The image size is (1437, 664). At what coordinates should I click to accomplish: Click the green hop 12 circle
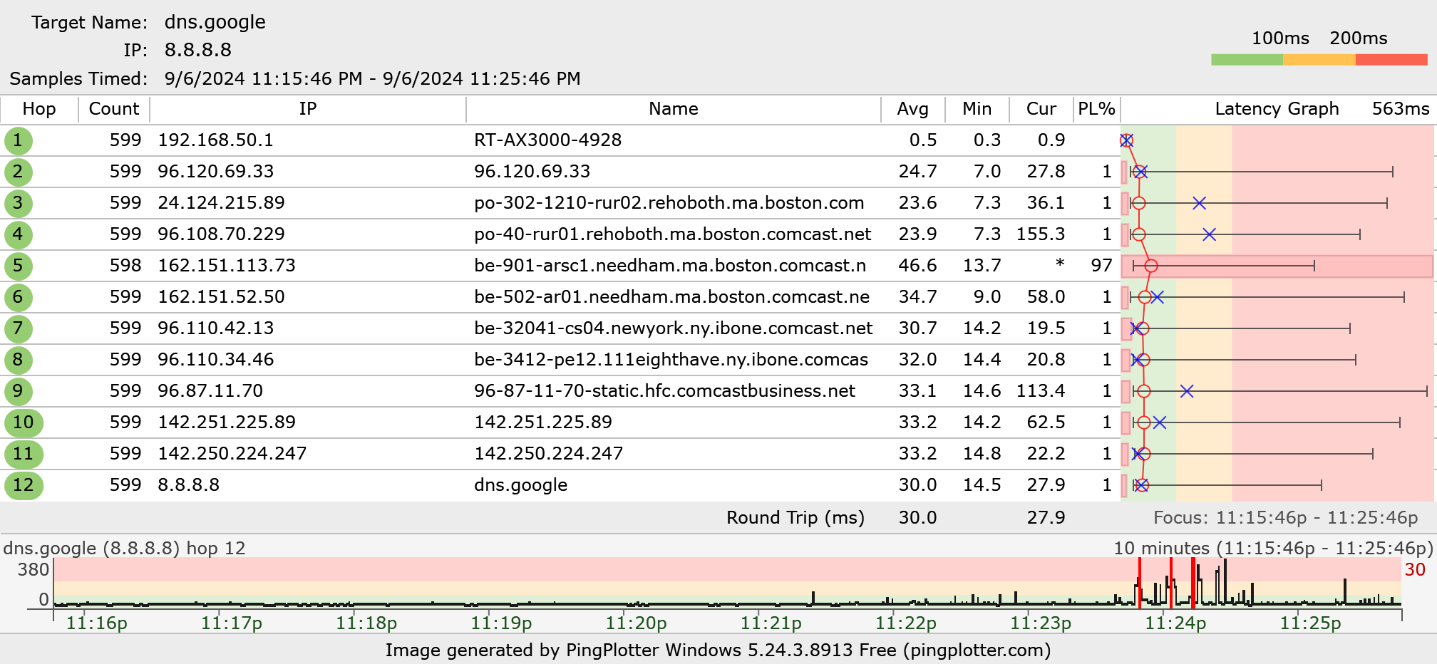tap(24, 485)
